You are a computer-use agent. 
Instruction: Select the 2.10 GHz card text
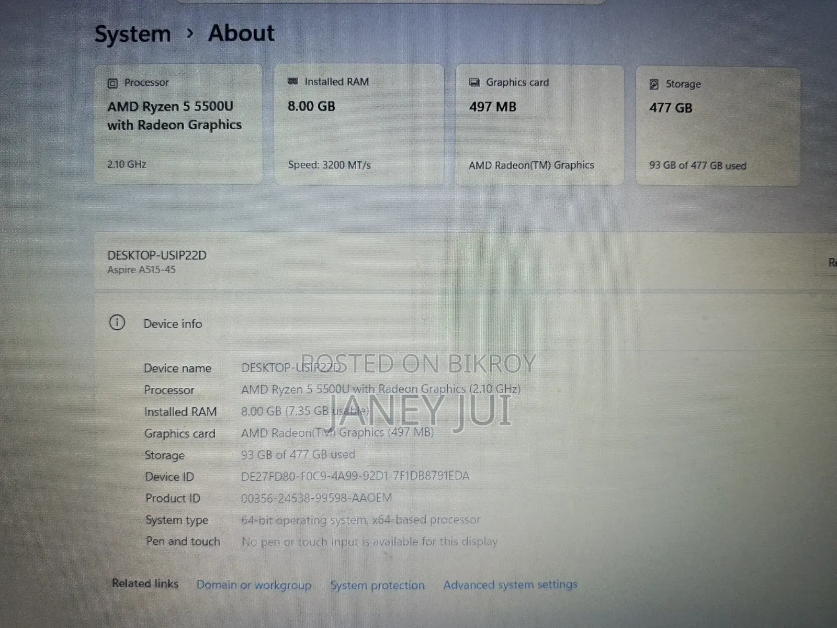pyautogui.click(x=127, y=164)
